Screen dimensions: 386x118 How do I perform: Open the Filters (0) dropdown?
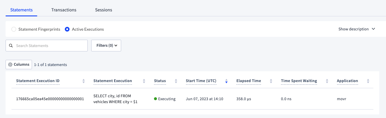click(106, 46)
